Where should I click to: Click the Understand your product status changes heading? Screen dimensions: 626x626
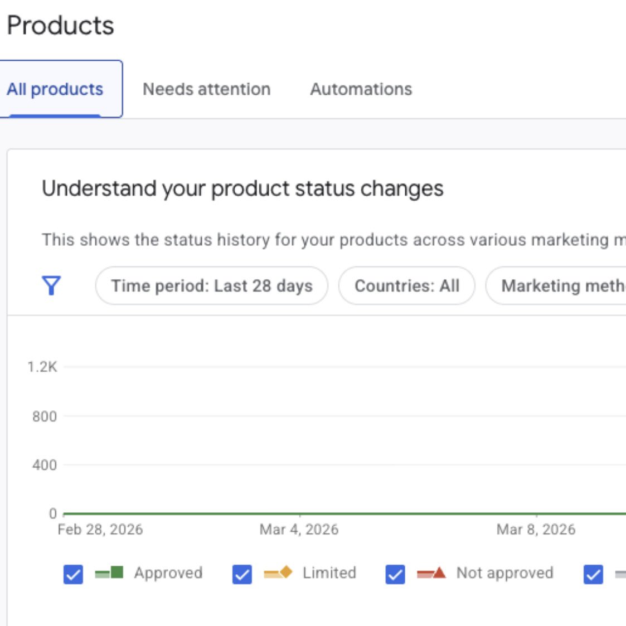242,188
